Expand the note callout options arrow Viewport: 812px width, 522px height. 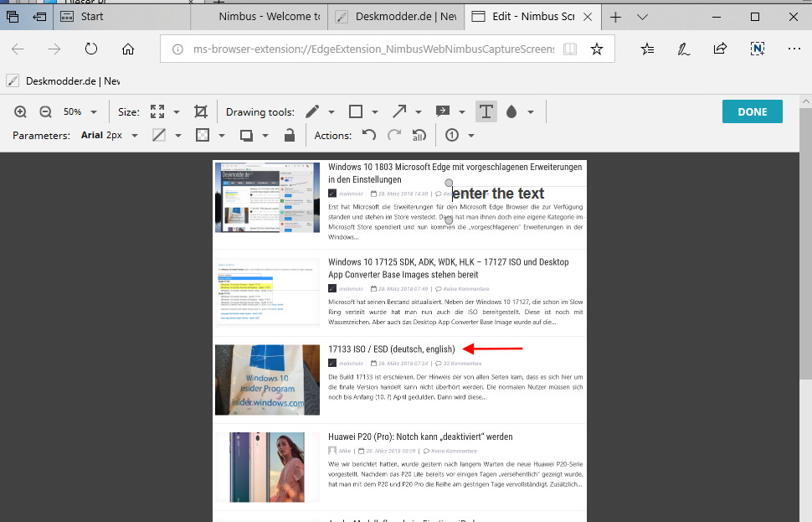(x=462, y=112)
